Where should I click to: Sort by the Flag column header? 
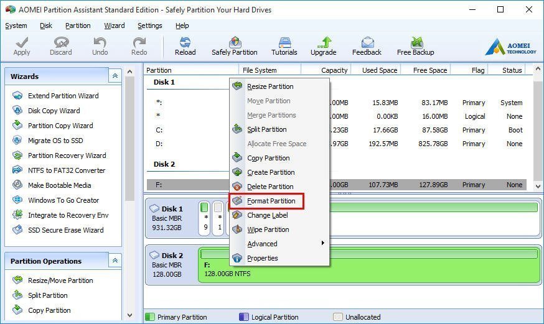point(469,70)
